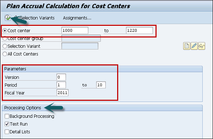
Task: Focus the Version input field
Action: (x=61, y=77)
